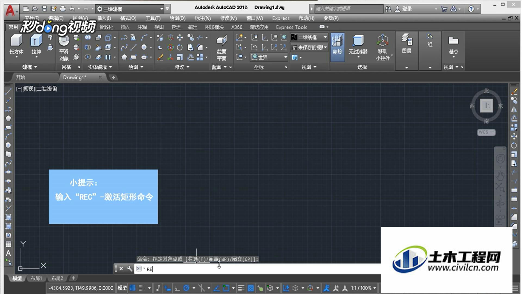Toggle lineweight display in status bar
The height and width of the screenshot is (294, 522).
tap(241, 288)
